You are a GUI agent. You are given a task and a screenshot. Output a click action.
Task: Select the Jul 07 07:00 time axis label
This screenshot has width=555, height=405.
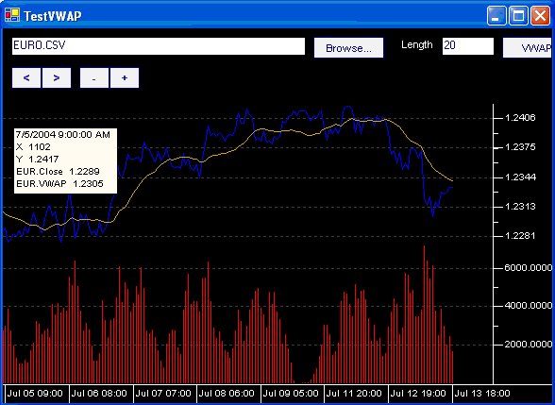[163, 394]
